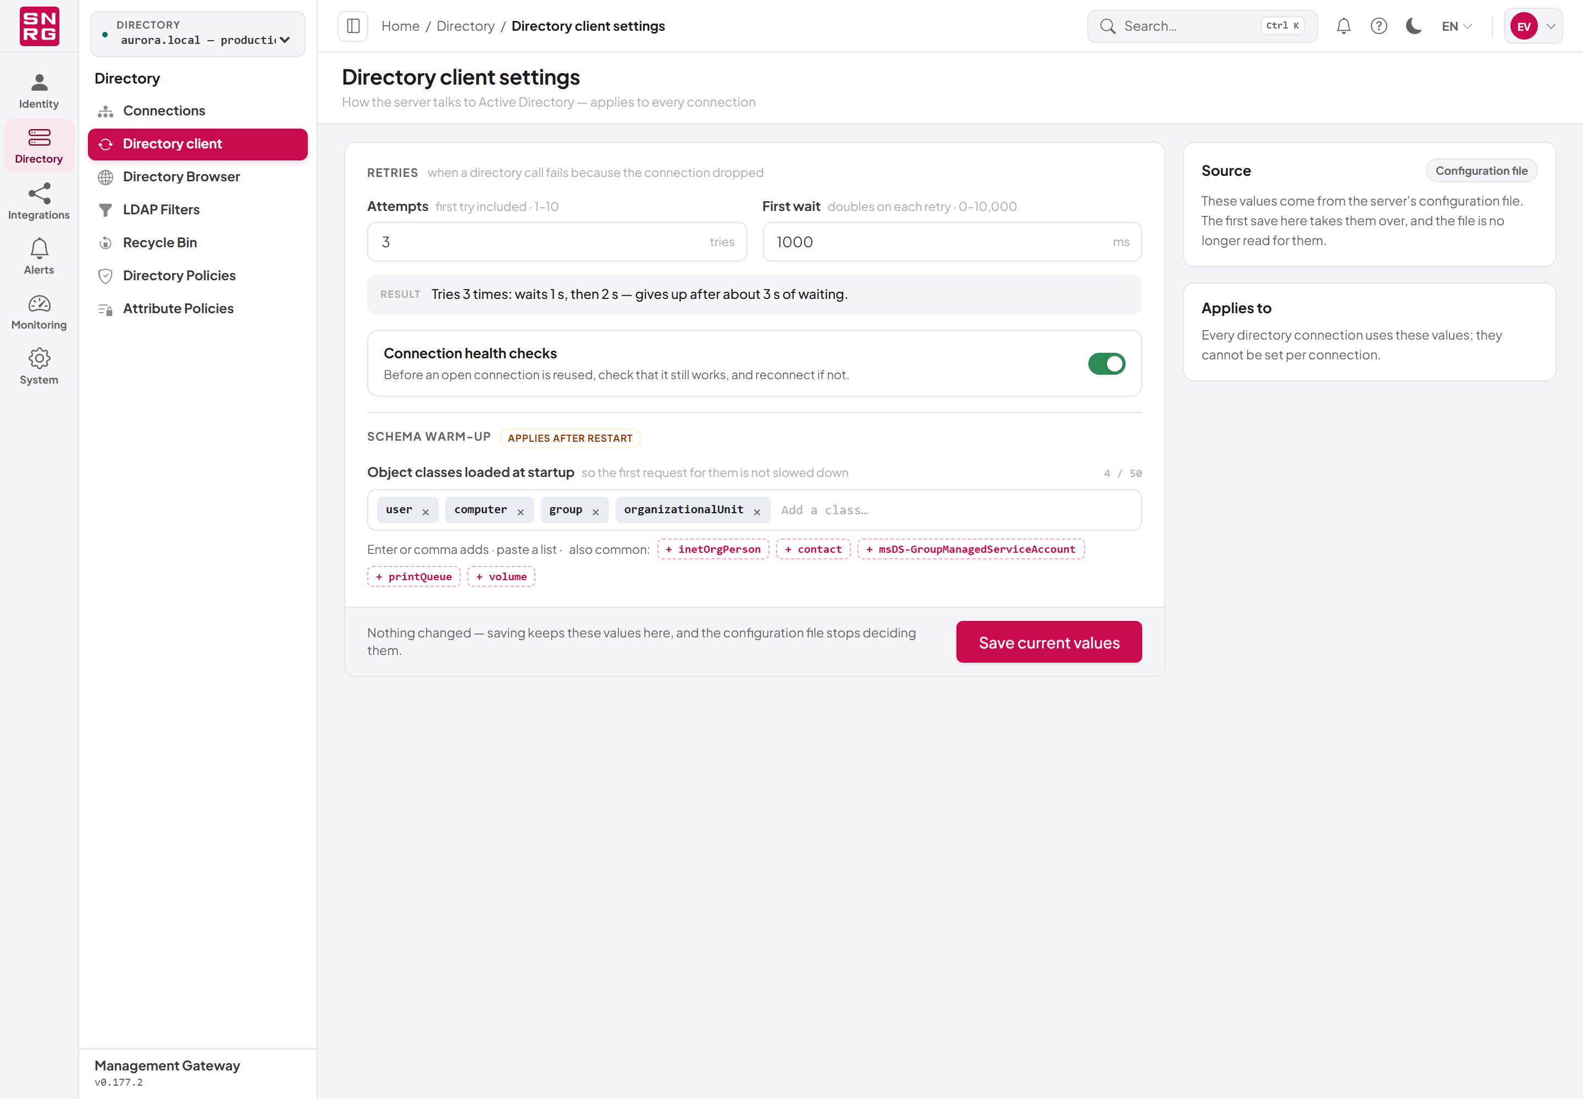
Task: Focus the Search box
Action: (x=1202, y=26)
